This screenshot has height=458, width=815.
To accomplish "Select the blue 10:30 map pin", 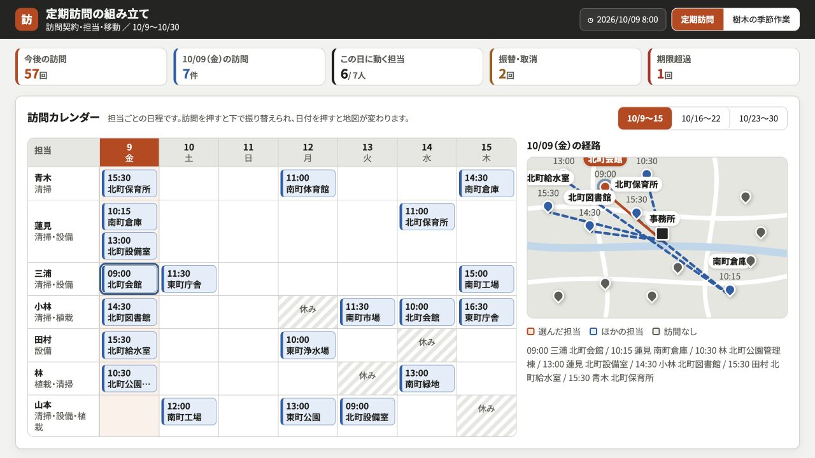I will (x=647, y=174).
